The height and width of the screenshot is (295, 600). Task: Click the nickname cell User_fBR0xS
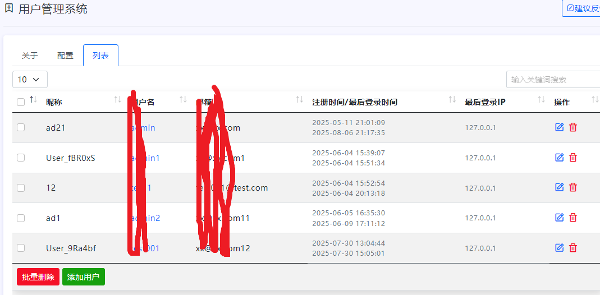pos(70,158)
